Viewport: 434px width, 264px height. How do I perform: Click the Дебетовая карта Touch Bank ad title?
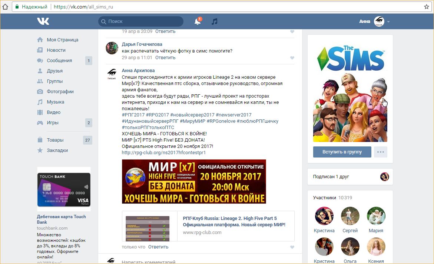click(x=62, y=219)
